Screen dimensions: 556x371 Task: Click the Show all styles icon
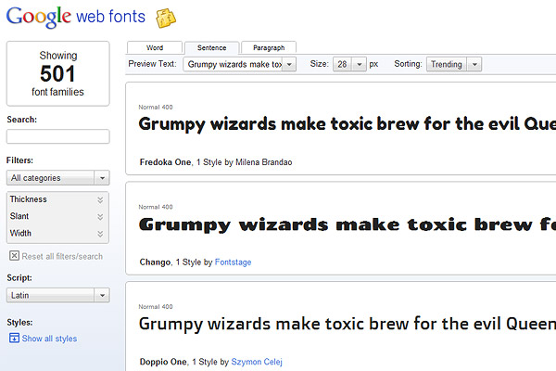click(14, 338)
